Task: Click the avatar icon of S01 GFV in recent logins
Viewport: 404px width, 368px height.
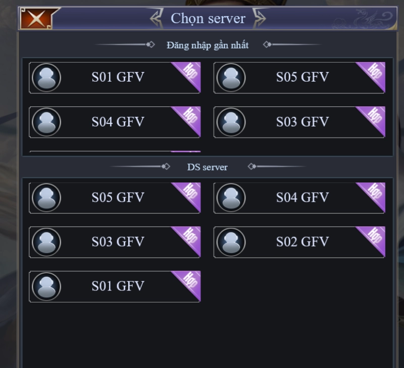Action: click(x=46, y=78)
